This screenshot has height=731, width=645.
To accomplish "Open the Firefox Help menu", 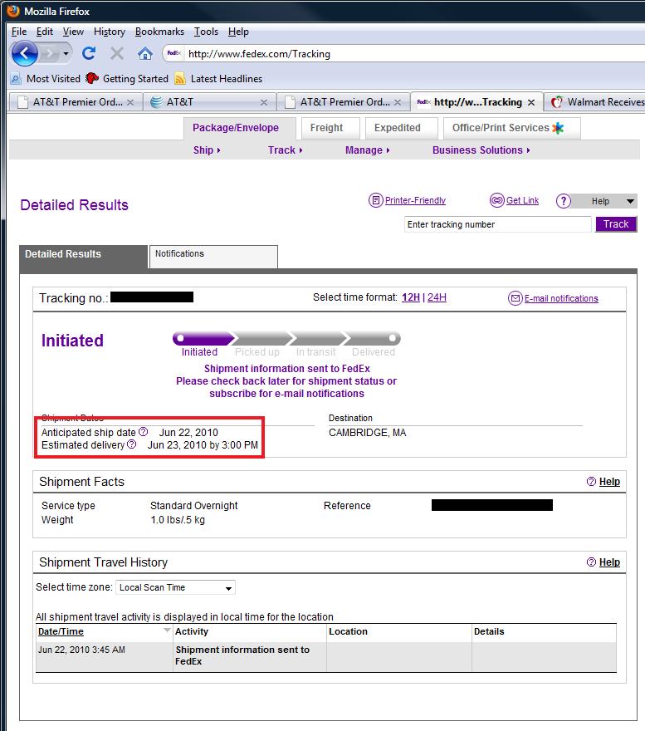I will pyautogui.click(x=238, y=32).
